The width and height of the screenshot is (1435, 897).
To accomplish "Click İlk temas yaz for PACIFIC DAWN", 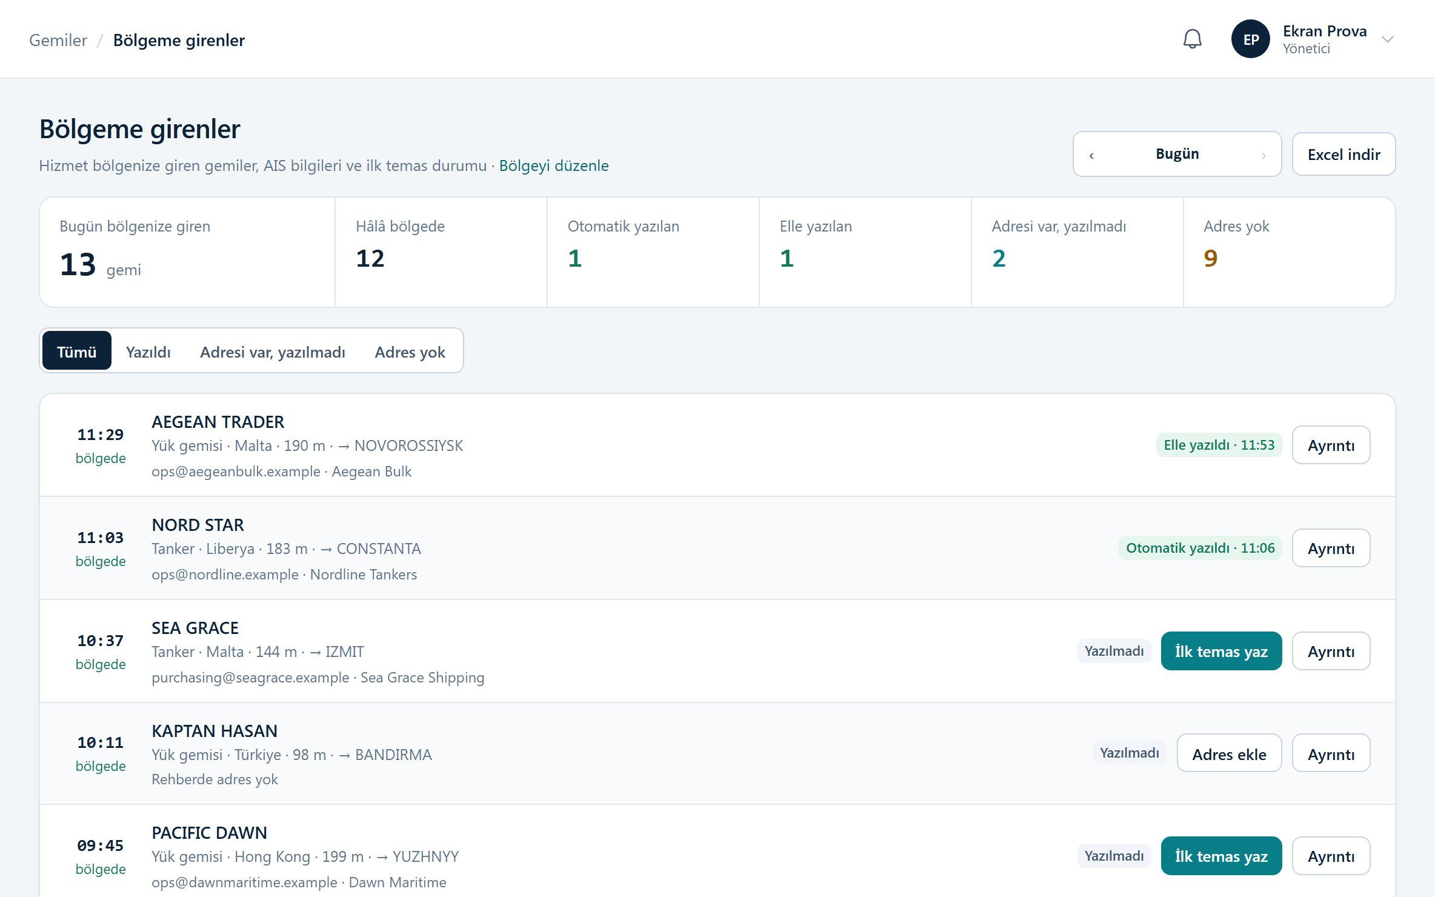I will click(x=1221, y=856).
